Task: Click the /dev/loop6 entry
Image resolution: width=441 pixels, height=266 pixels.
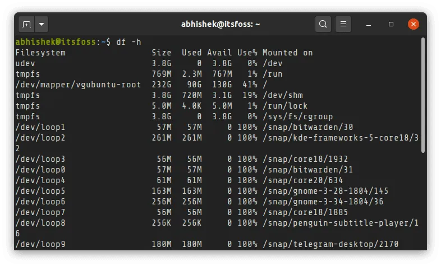Action: tap(40, 202)
